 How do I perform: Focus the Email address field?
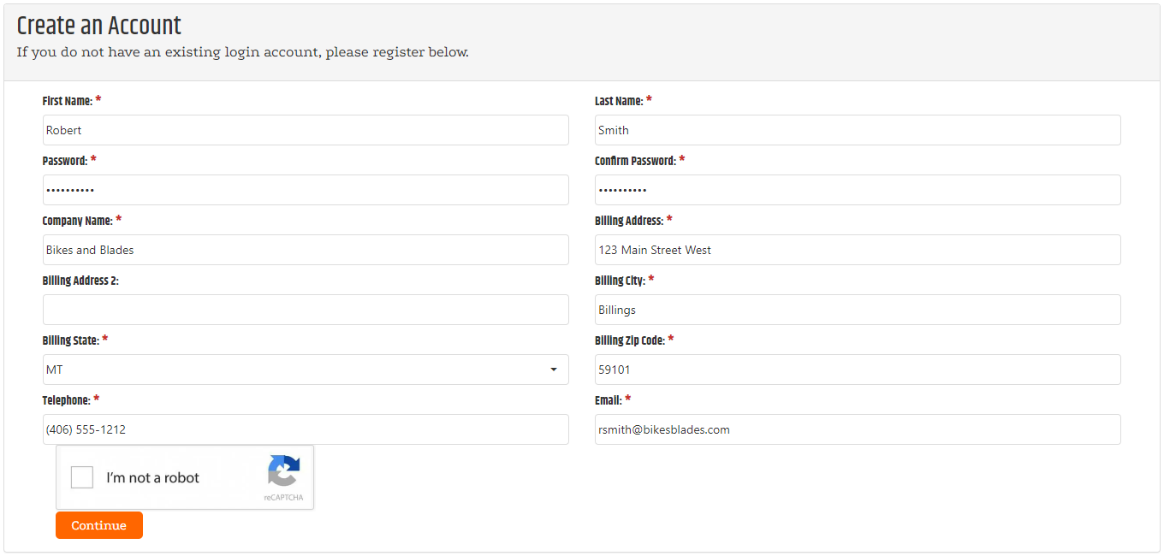point(858,429)
